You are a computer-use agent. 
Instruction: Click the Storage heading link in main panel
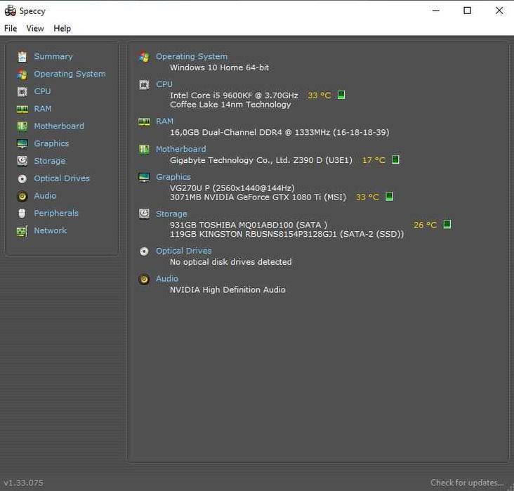(x=171, y=214)
